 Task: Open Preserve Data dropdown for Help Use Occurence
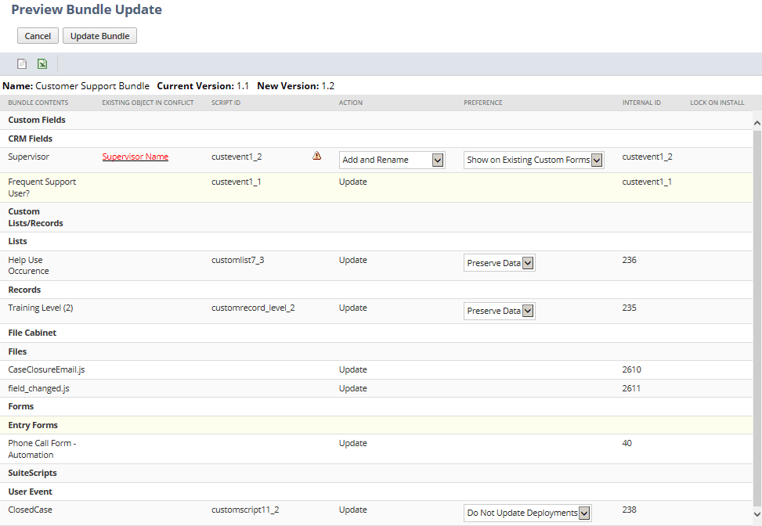click(499, 263)
